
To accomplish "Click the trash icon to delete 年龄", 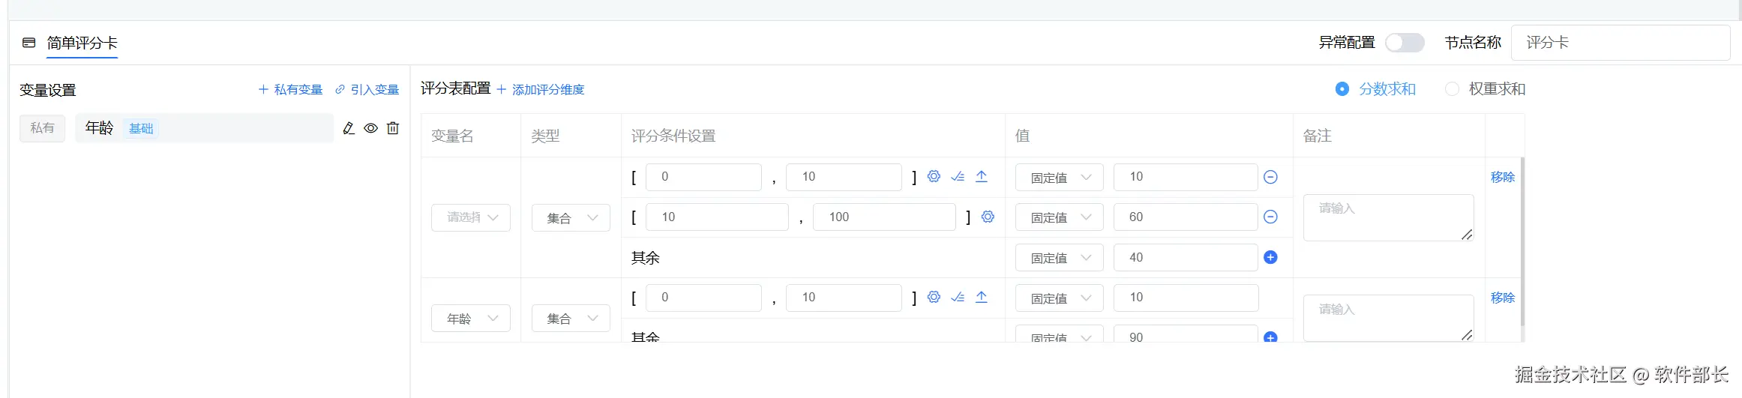I will pos(393,128).
